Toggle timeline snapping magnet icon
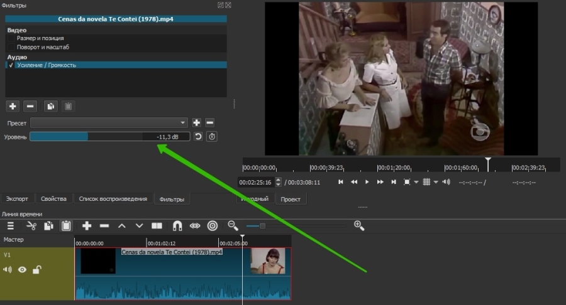This screenshot has width=566, height=305. [177, 225]
